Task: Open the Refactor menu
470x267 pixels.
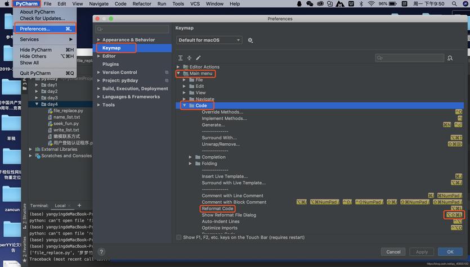Action: pos(142,3)
